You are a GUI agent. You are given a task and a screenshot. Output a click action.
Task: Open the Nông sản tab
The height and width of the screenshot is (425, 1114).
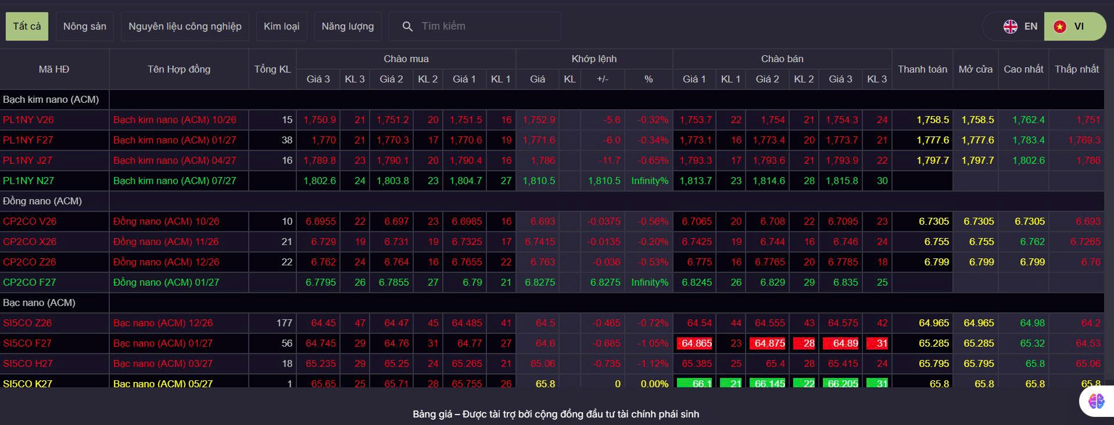point(85,26)
